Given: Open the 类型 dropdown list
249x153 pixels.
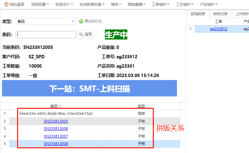Looking at the screenshot, I should [x=73, y=21].
